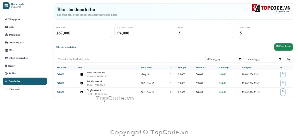
Task: Print order OD003 with In button
Action: [x=283, y=74]
